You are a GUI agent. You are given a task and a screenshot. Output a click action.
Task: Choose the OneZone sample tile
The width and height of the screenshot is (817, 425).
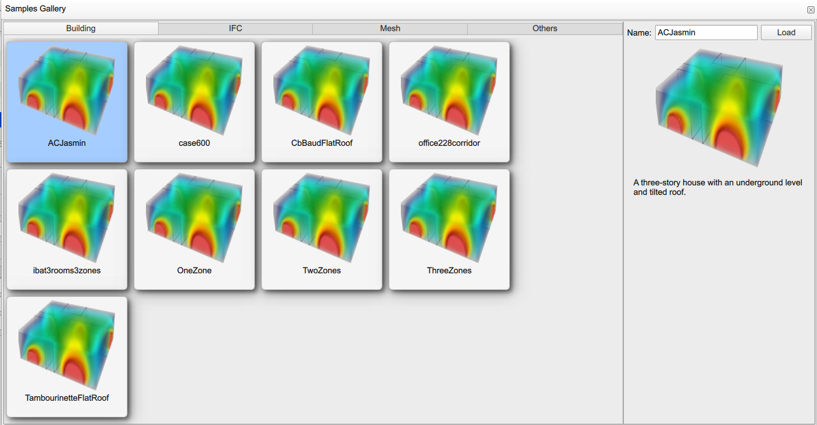[194, 223]
